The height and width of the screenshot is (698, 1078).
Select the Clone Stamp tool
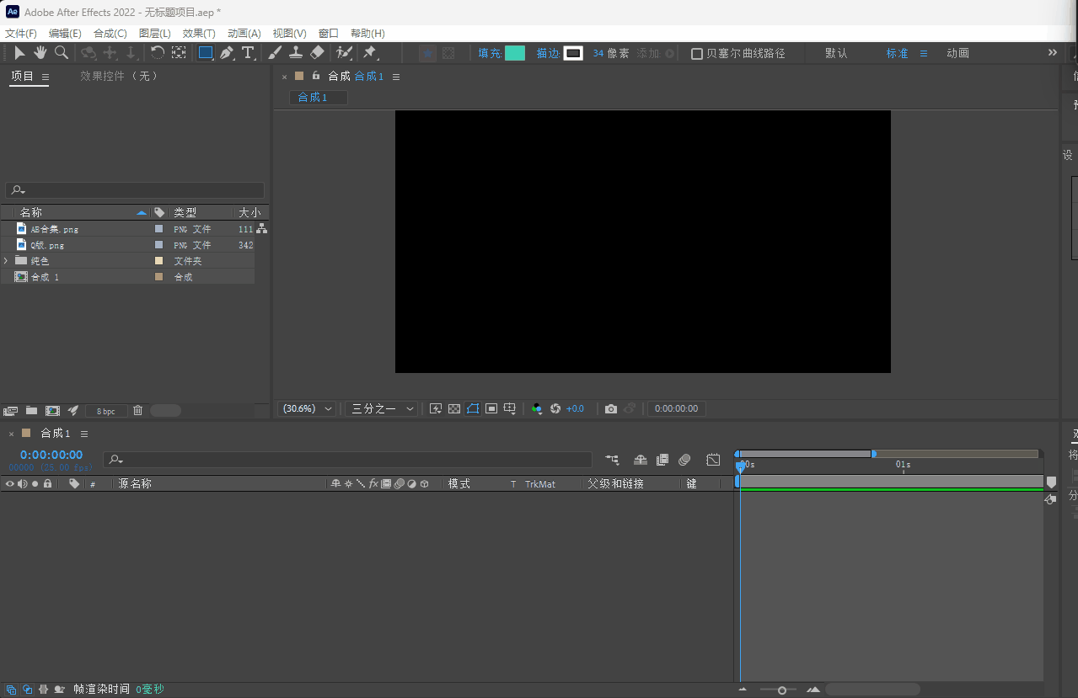(x=296, y=53)
